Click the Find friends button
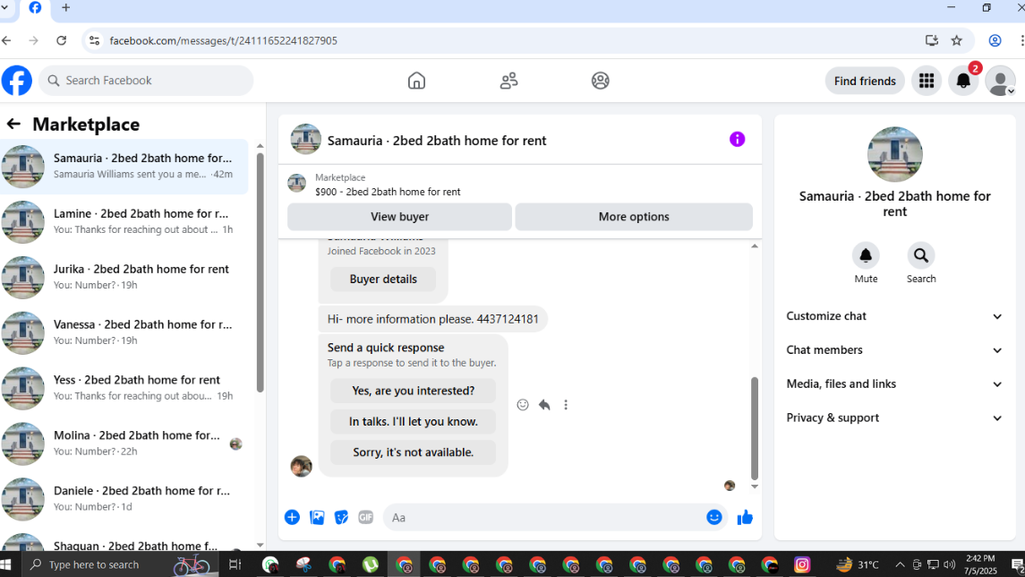Viewport: 1025px width, 577px height. pyautogui.click(x=864, y=81)
